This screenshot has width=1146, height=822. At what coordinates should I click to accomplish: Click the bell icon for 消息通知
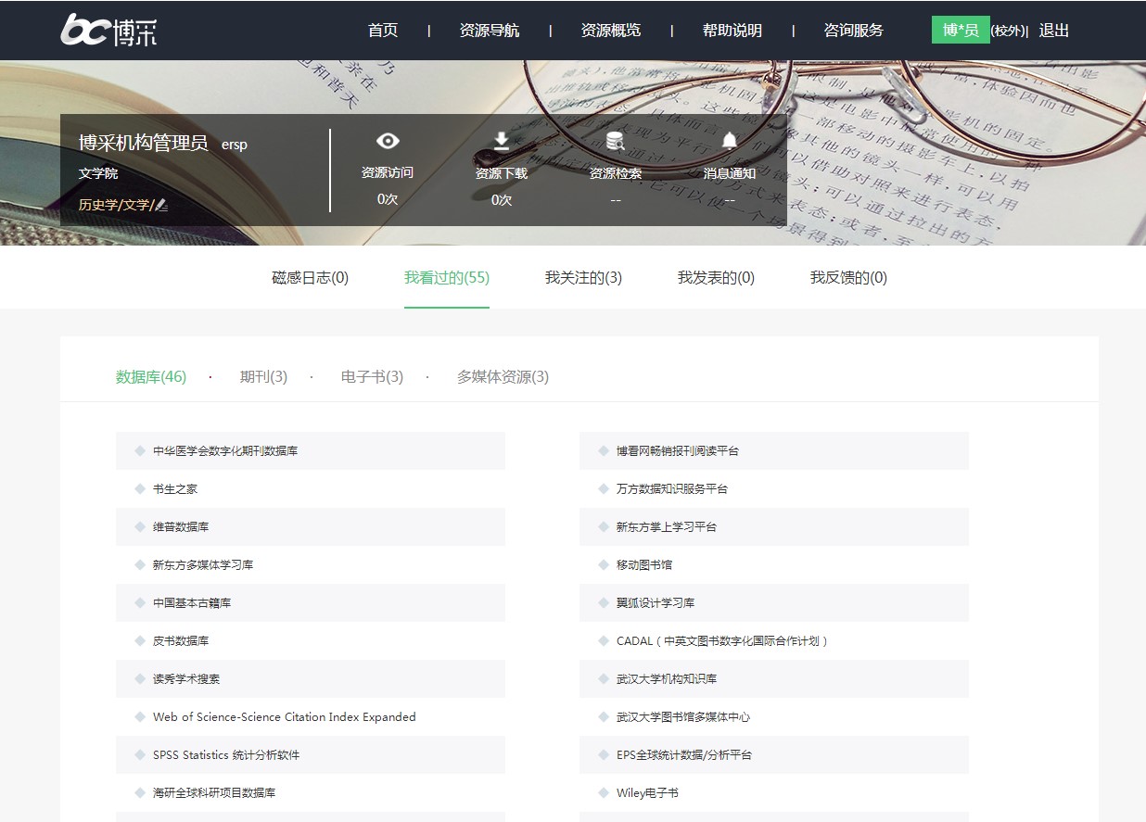pyautogui.click(x=730, y=141)
